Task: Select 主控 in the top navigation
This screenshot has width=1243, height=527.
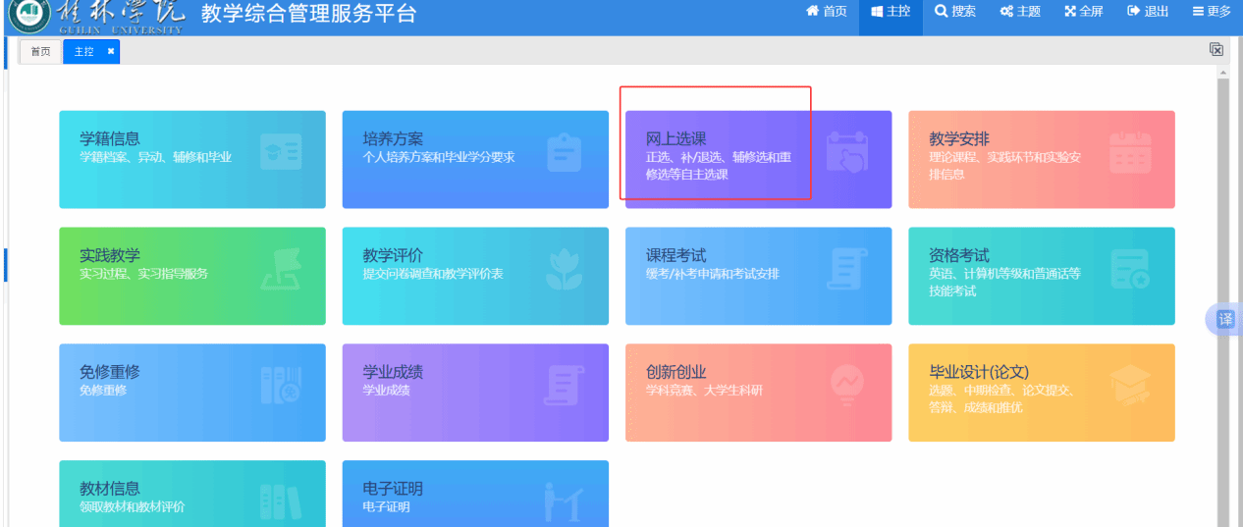Action: click(x=891, y=12)
